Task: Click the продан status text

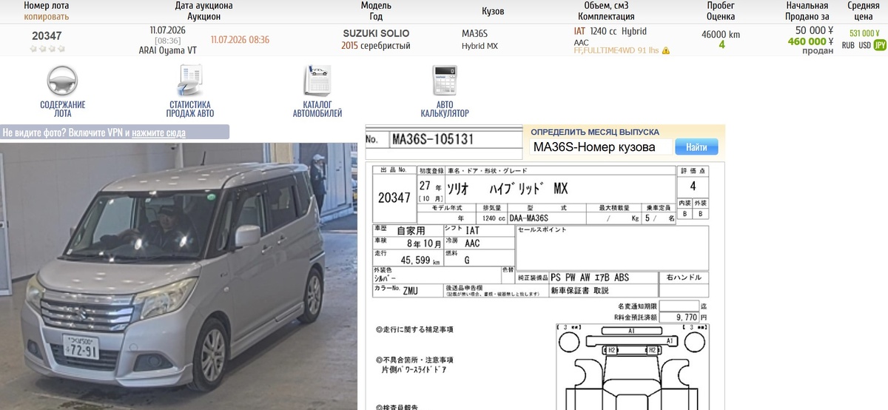Action: click(x=818, y=51)
